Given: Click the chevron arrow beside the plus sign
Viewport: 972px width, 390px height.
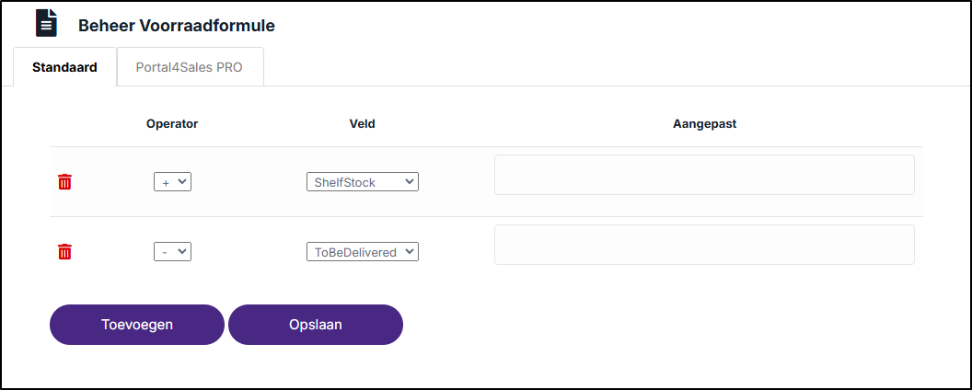Looking at the screenshot, I should point(181,182).
